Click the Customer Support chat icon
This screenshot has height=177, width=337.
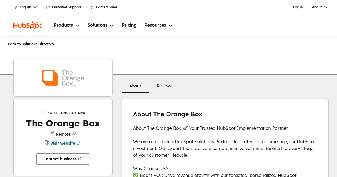point(48,7)
